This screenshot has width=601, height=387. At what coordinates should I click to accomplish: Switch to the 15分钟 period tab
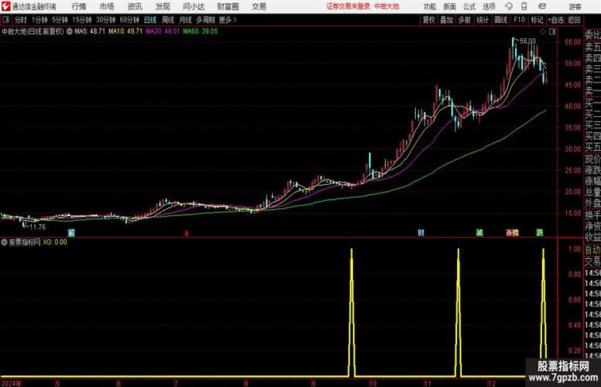(82, 20)
